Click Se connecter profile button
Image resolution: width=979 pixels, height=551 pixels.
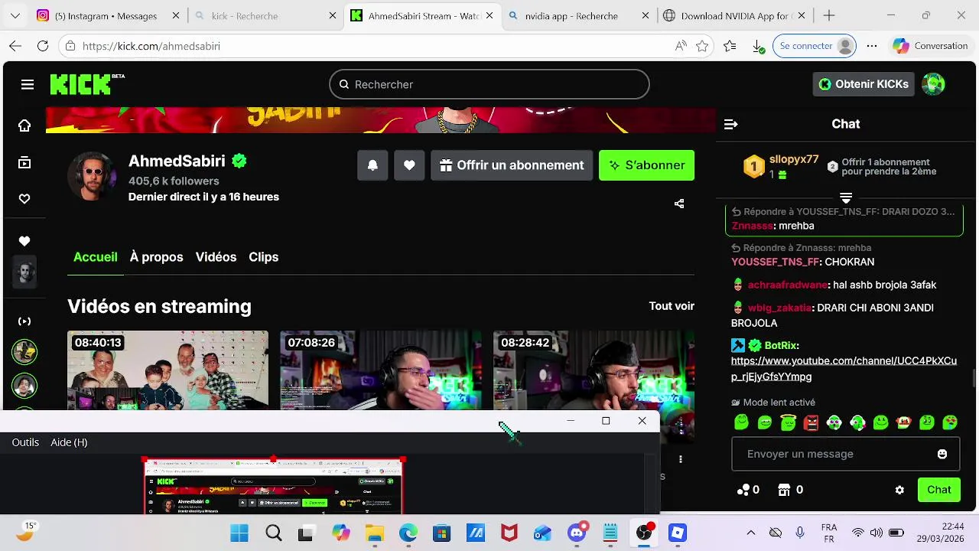(815, 46)
